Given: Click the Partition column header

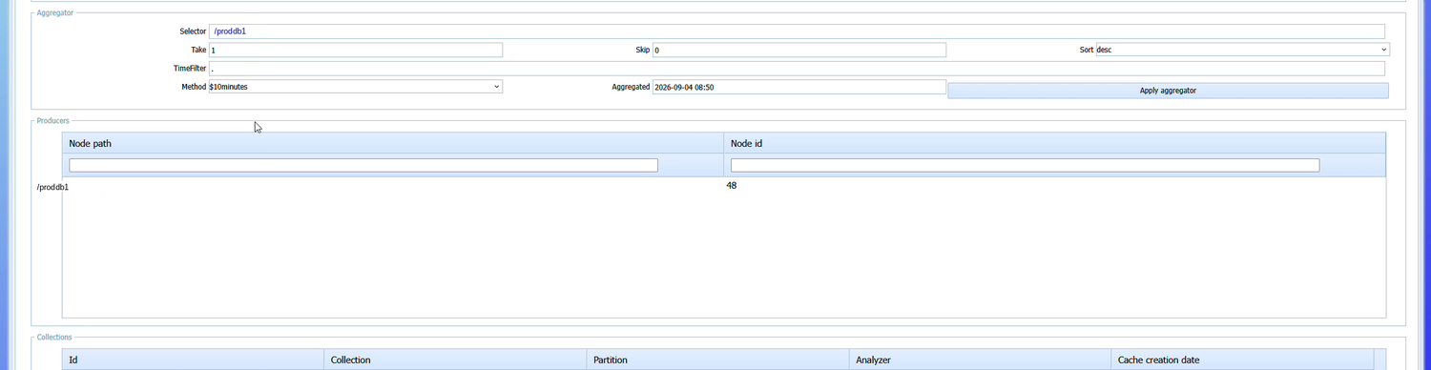Looking at the screenshot, I should pos(717,360).
